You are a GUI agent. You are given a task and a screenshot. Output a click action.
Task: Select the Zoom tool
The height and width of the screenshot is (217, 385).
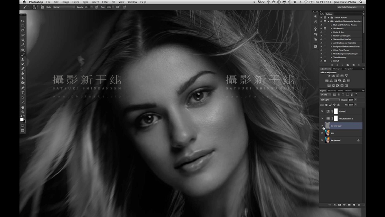[23, 112]
